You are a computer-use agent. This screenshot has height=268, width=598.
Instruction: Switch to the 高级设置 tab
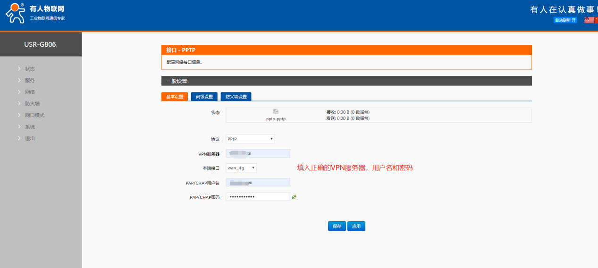[204, 97]
